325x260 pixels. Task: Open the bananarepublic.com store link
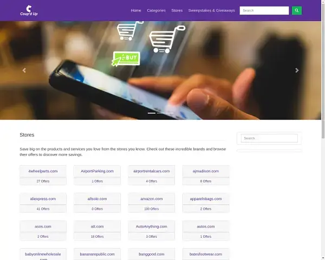coord(97,254)
